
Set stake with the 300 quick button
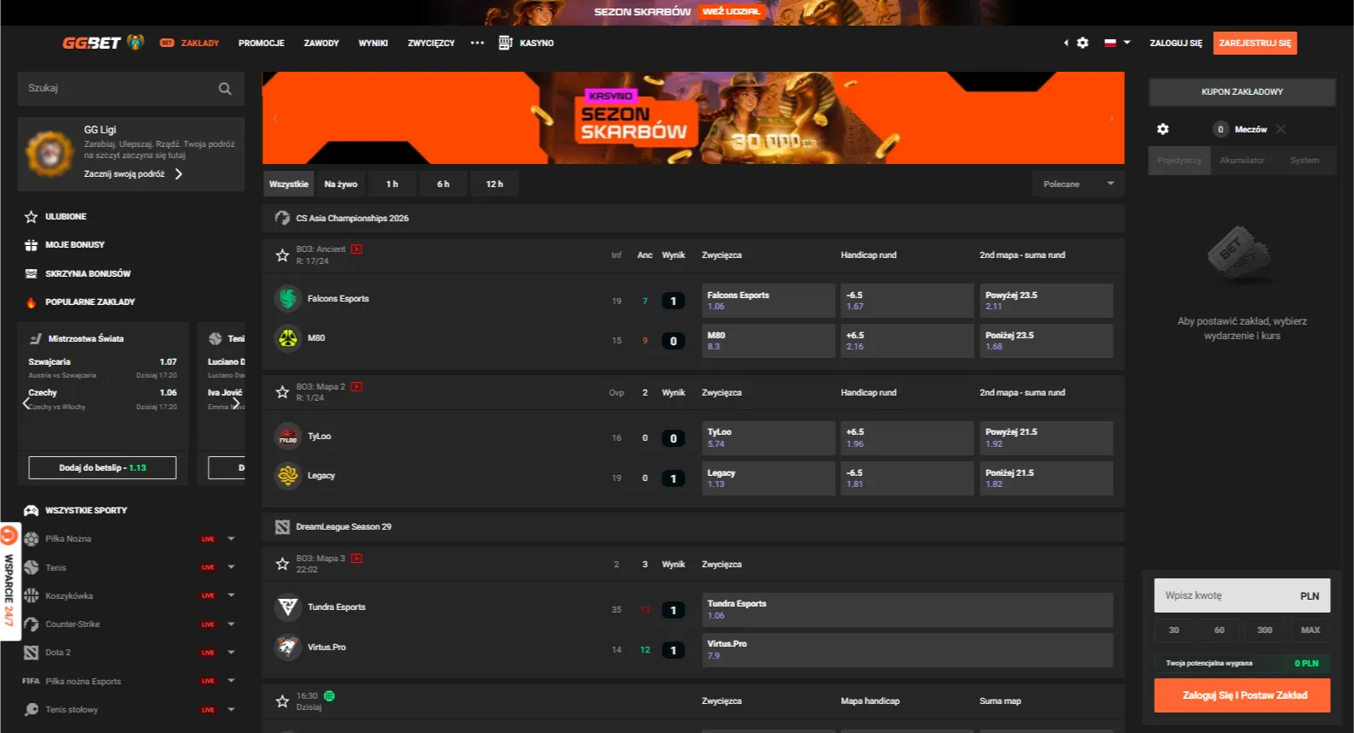[x=1265, y=630]
